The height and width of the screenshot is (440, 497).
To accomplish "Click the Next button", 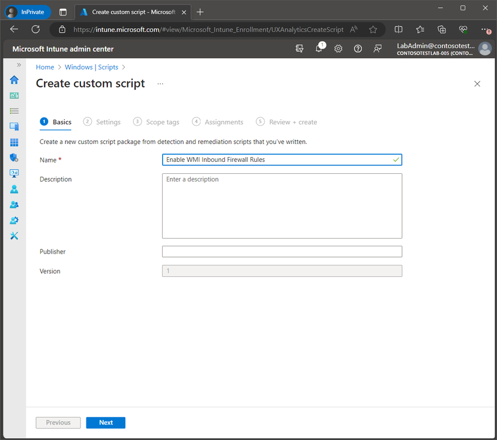I will click(x=106, y=423).
